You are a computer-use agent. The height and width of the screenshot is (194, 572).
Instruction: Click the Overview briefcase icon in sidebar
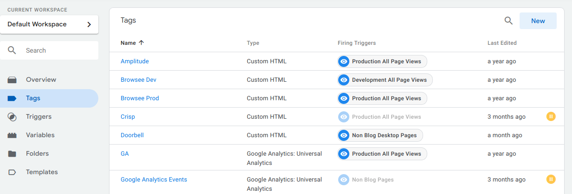coord(12,80)
